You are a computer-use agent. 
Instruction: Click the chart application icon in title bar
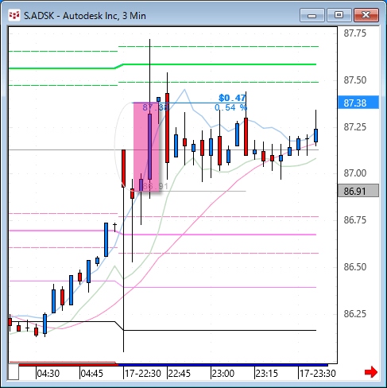pyautogui.click(x=14, y=15)
